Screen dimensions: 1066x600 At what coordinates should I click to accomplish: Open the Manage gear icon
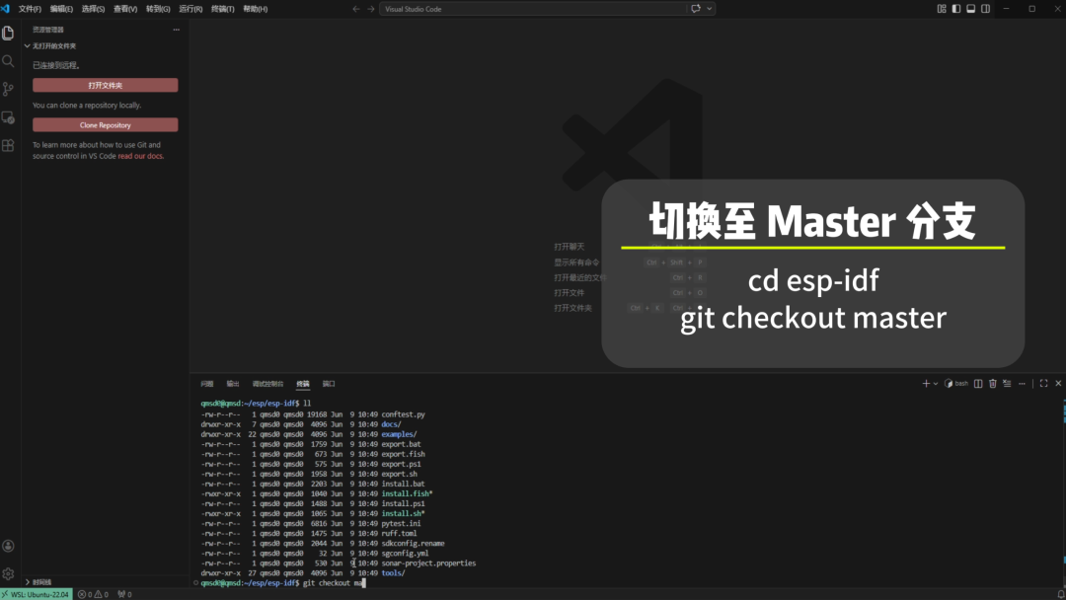(x=8, y=574)
